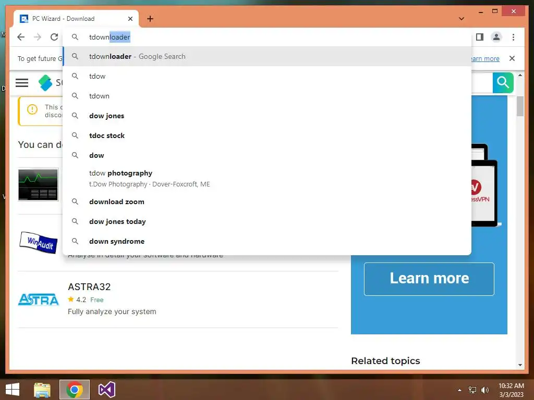Viewport: 534px width, 400px height.
Task: Launch Visual Studio from the taskbar
Action: click(x=106, y=390)
